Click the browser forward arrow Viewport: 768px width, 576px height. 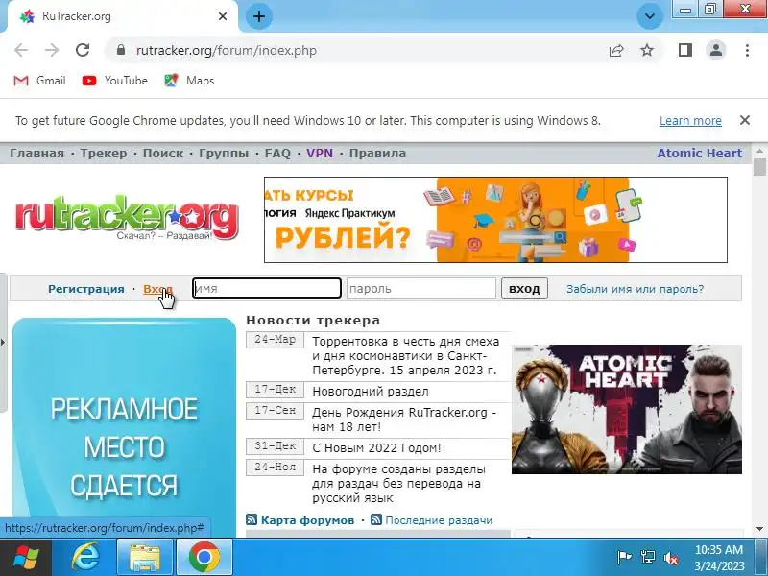pyautogui.click(x=52, y=50)
